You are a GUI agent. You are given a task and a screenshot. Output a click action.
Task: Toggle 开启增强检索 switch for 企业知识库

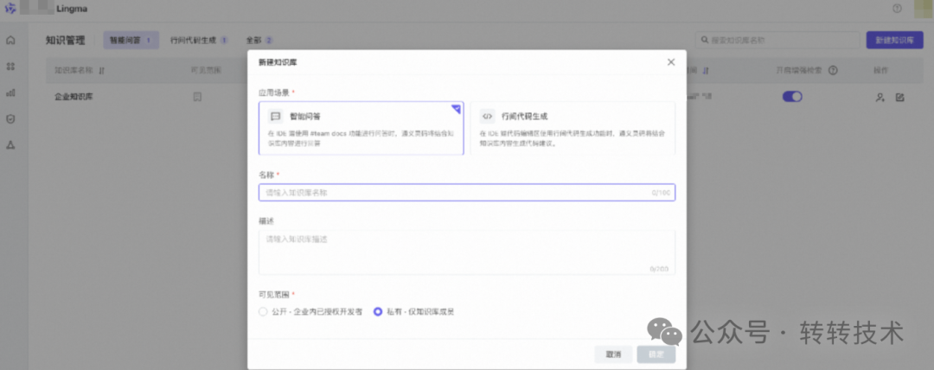[792, 97]
